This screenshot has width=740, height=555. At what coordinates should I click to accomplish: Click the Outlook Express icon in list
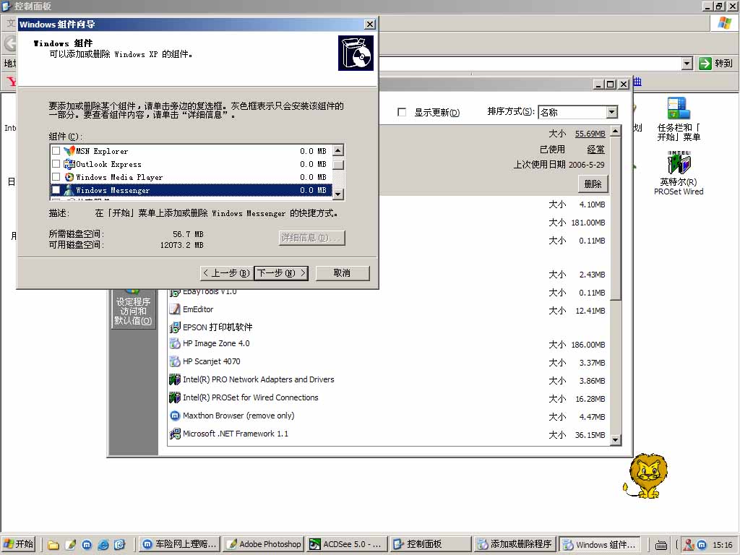pyautogui.click(x=69, y=164)
